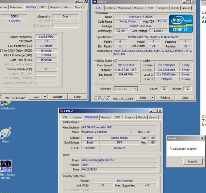
Task: Click the Bus Speed 104.49 MHz value
Action: tap(126, 74)
